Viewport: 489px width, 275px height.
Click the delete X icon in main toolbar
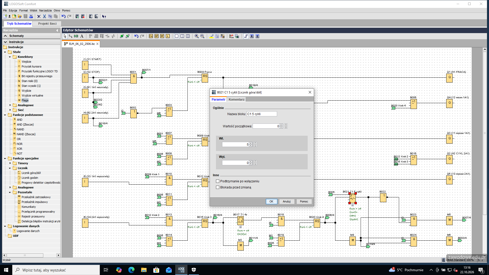coord(39,16)
